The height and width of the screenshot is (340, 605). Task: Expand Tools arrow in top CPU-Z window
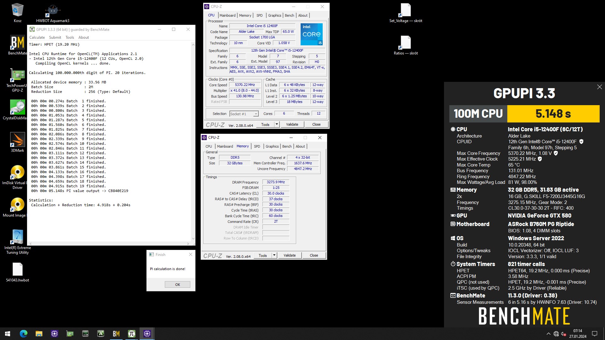tap(277, 124)
